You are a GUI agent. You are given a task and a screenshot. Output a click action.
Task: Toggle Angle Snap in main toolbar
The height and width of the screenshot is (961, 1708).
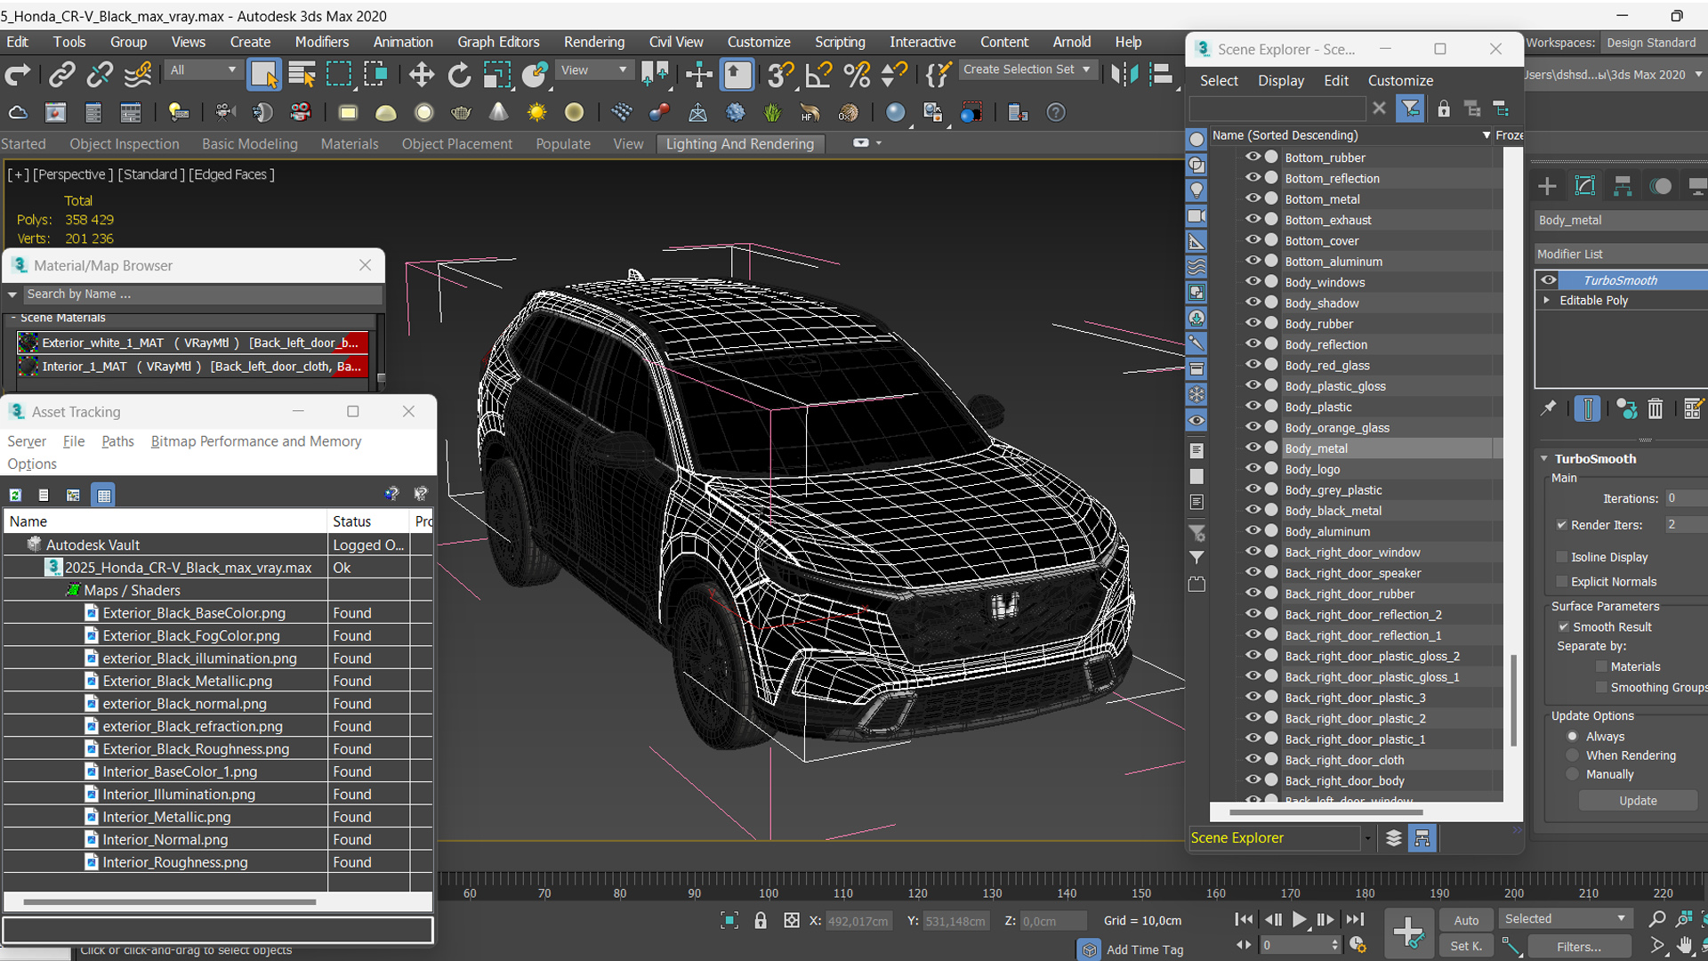(x=818, y=75)
